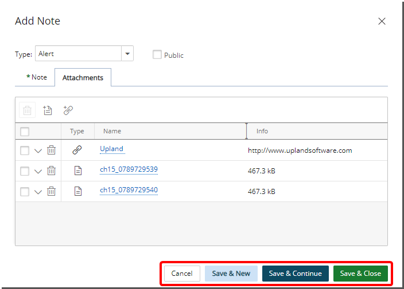Select the Upland row checkbox

(25, 151)
